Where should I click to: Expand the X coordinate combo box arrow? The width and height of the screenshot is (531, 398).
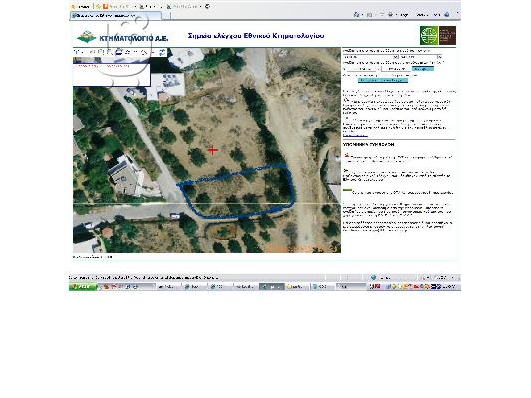coord(378,69)
